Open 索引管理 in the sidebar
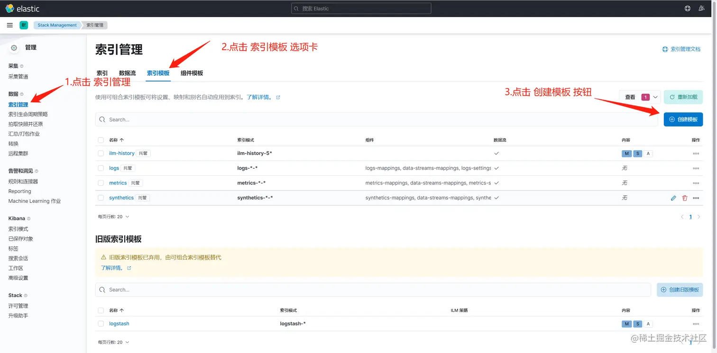Viewport: 717px width, 353px height. 18,105
